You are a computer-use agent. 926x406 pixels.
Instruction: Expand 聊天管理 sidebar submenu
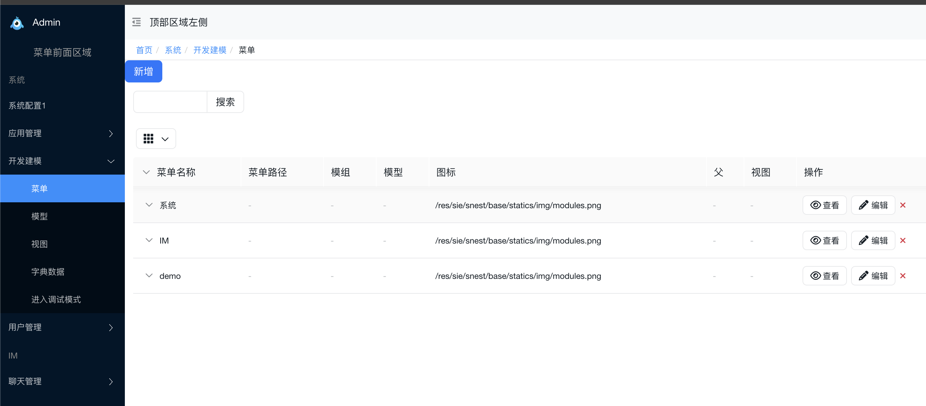tap(62, 381)
